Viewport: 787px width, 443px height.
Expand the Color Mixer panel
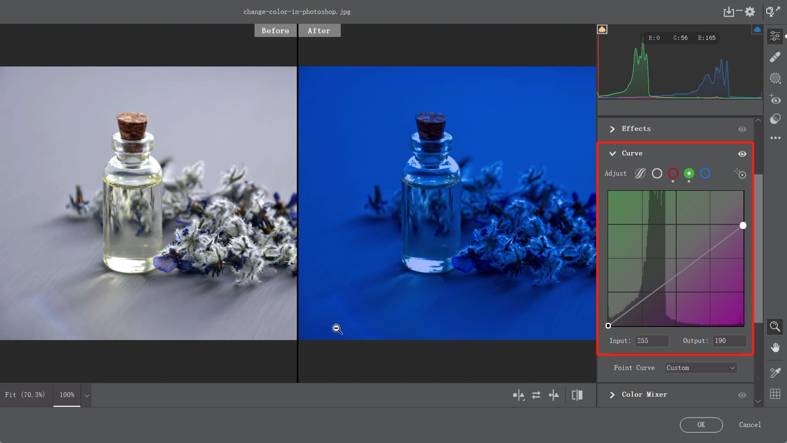coord(612,395)
